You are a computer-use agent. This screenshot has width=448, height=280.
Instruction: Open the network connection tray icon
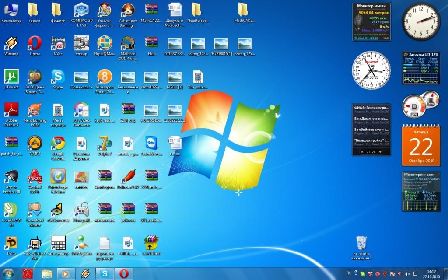[x=415, y=274]
